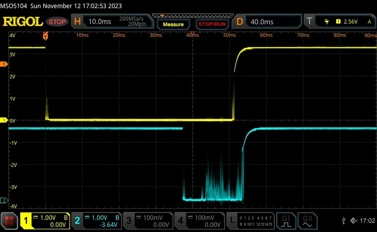The width and height of the screenshot is (377, 232).
Task: Click the yellow trigger level marker
Action: click(x=4, y=64)
